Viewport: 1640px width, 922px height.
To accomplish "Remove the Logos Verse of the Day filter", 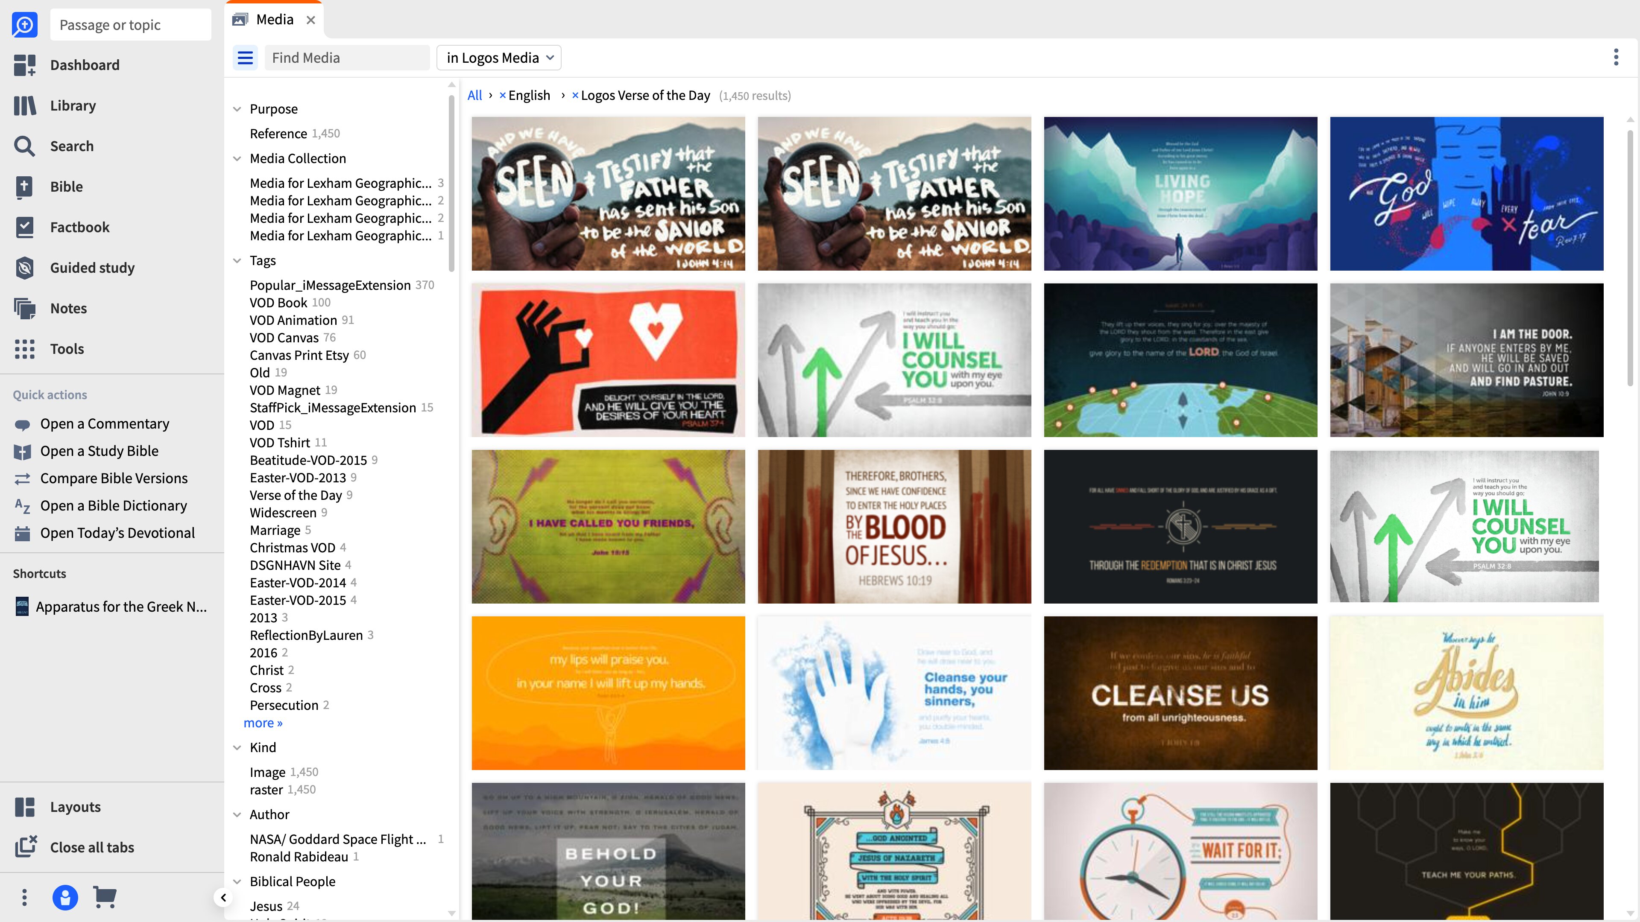I will (x=575, y=96).
